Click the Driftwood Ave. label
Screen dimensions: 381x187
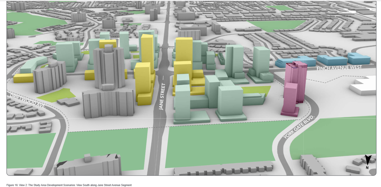pos(28,101)
